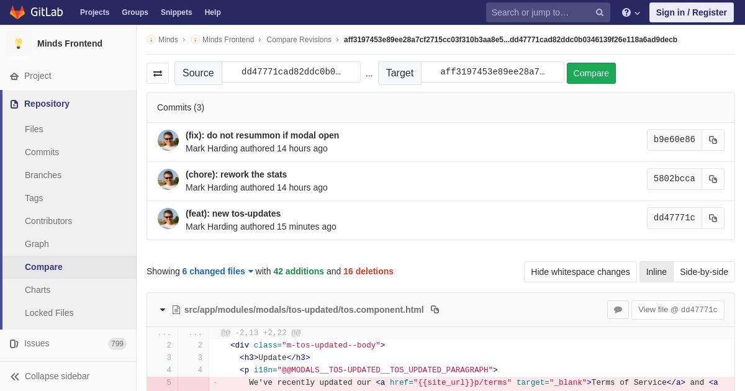Click the search magnifier icon
The width and height of the screenshot is (745, 391).
(600, 12)
